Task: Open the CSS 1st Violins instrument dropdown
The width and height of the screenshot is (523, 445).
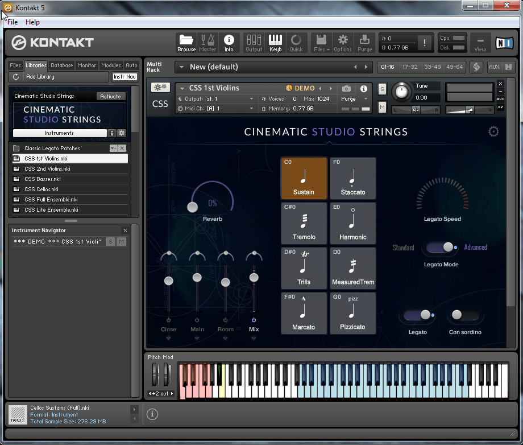Action: [x=182, y=88]
